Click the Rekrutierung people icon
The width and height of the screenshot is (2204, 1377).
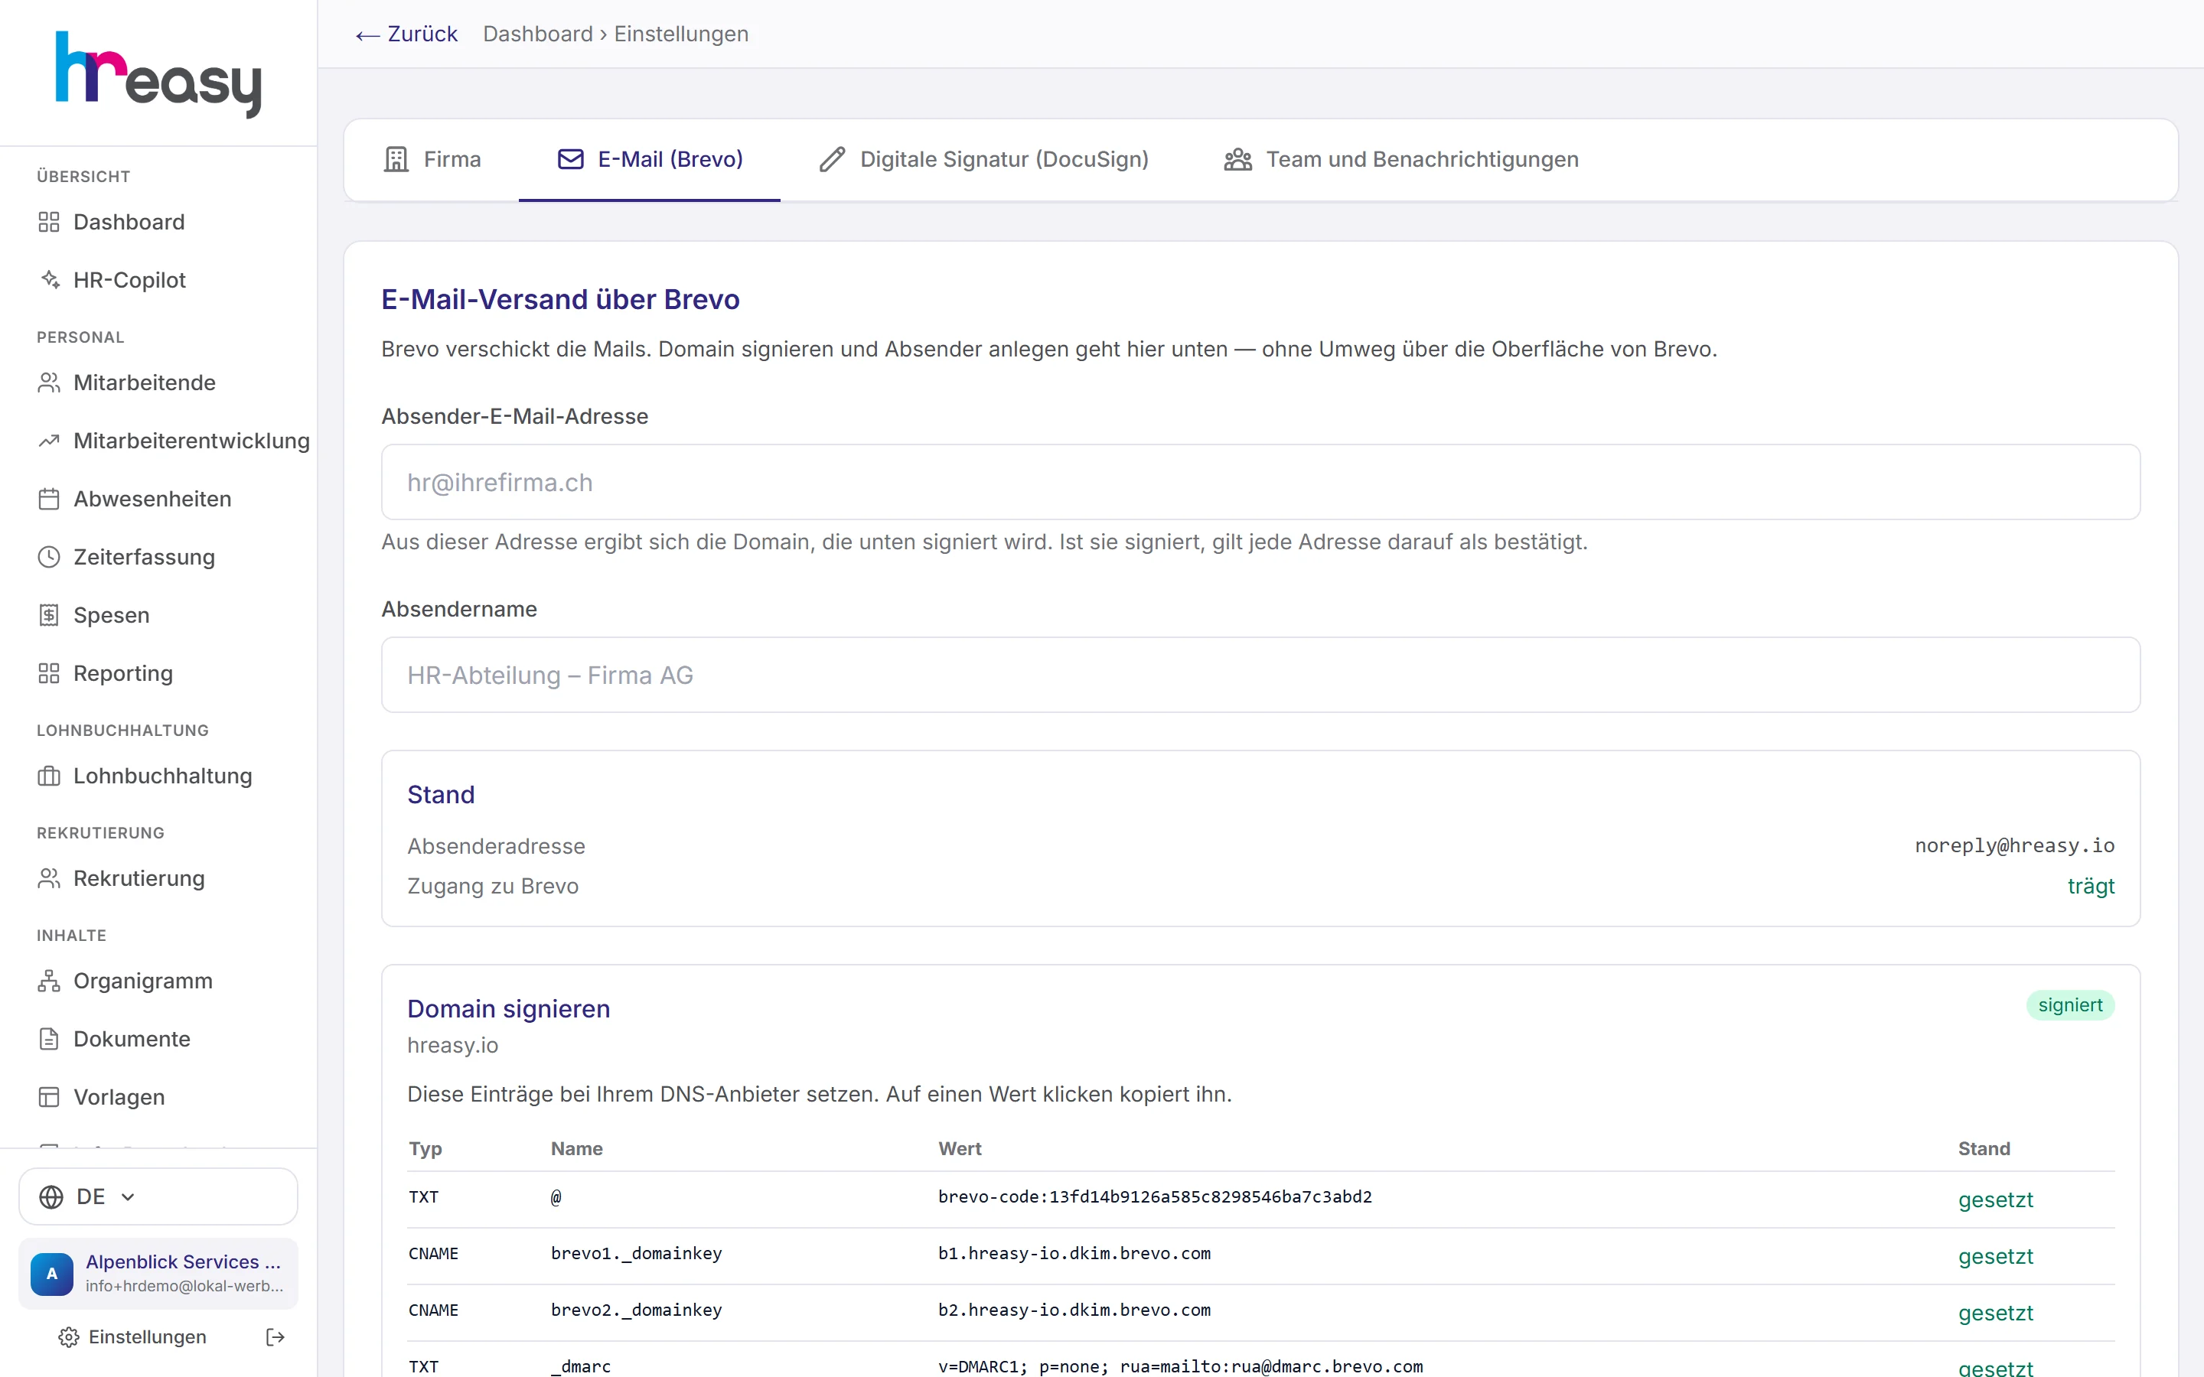[49, 879]
